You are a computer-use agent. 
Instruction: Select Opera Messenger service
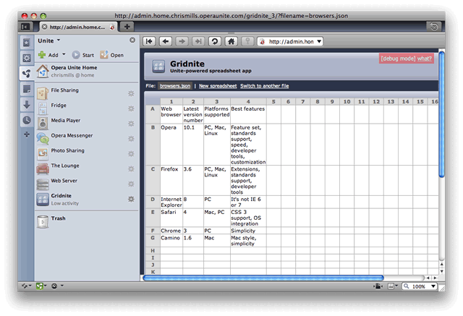(x=87, y=138)
